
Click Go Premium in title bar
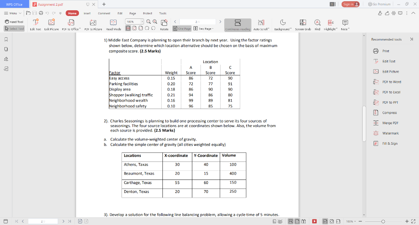pos(379,4)
